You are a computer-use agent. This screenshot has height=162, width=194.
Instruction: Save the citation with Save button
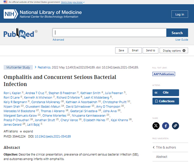point(121,50)
